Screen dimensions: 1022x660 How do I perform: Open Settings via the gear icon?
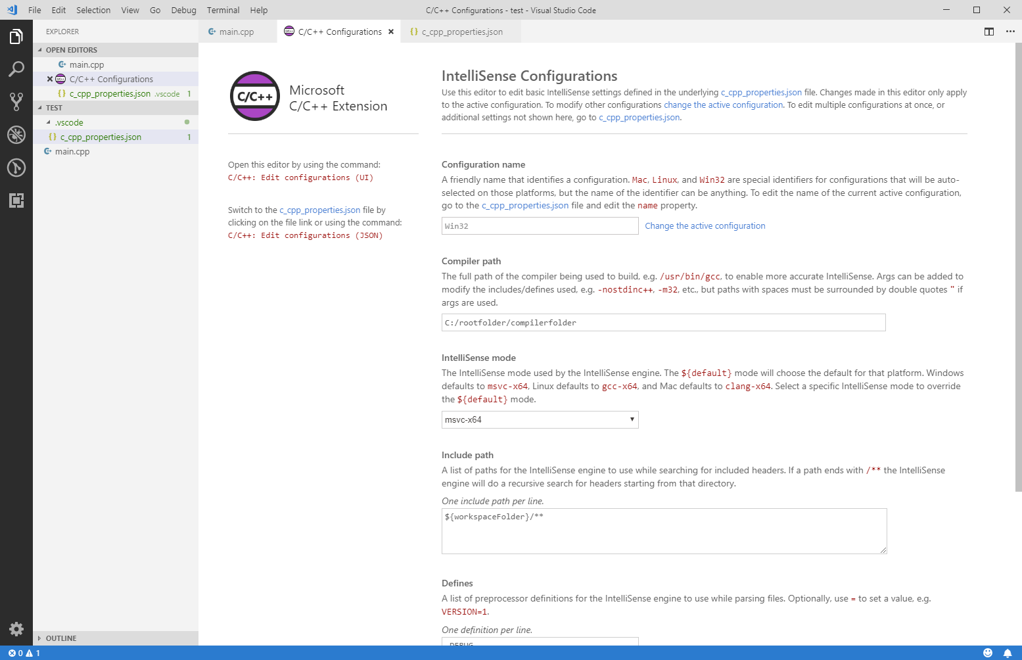pyautogui.click(x=16, y=628)
